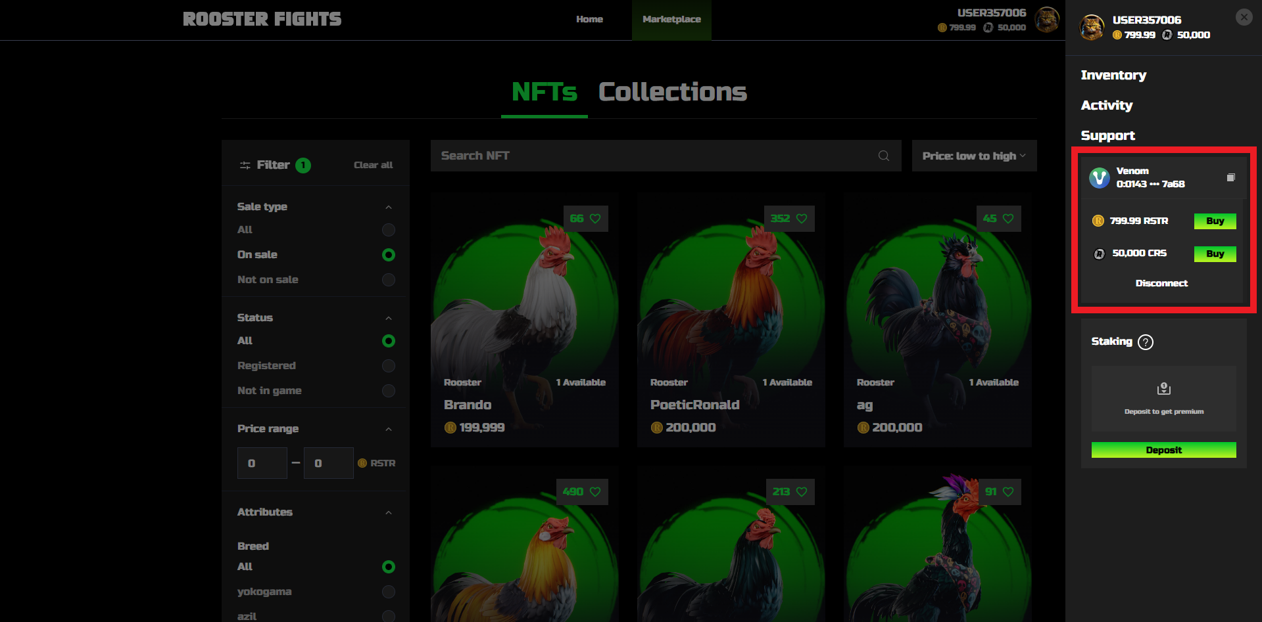The width and height of the screenshot is (1262, 622).
Task: Switch to the Collections tab
Action: pos(672,92)
